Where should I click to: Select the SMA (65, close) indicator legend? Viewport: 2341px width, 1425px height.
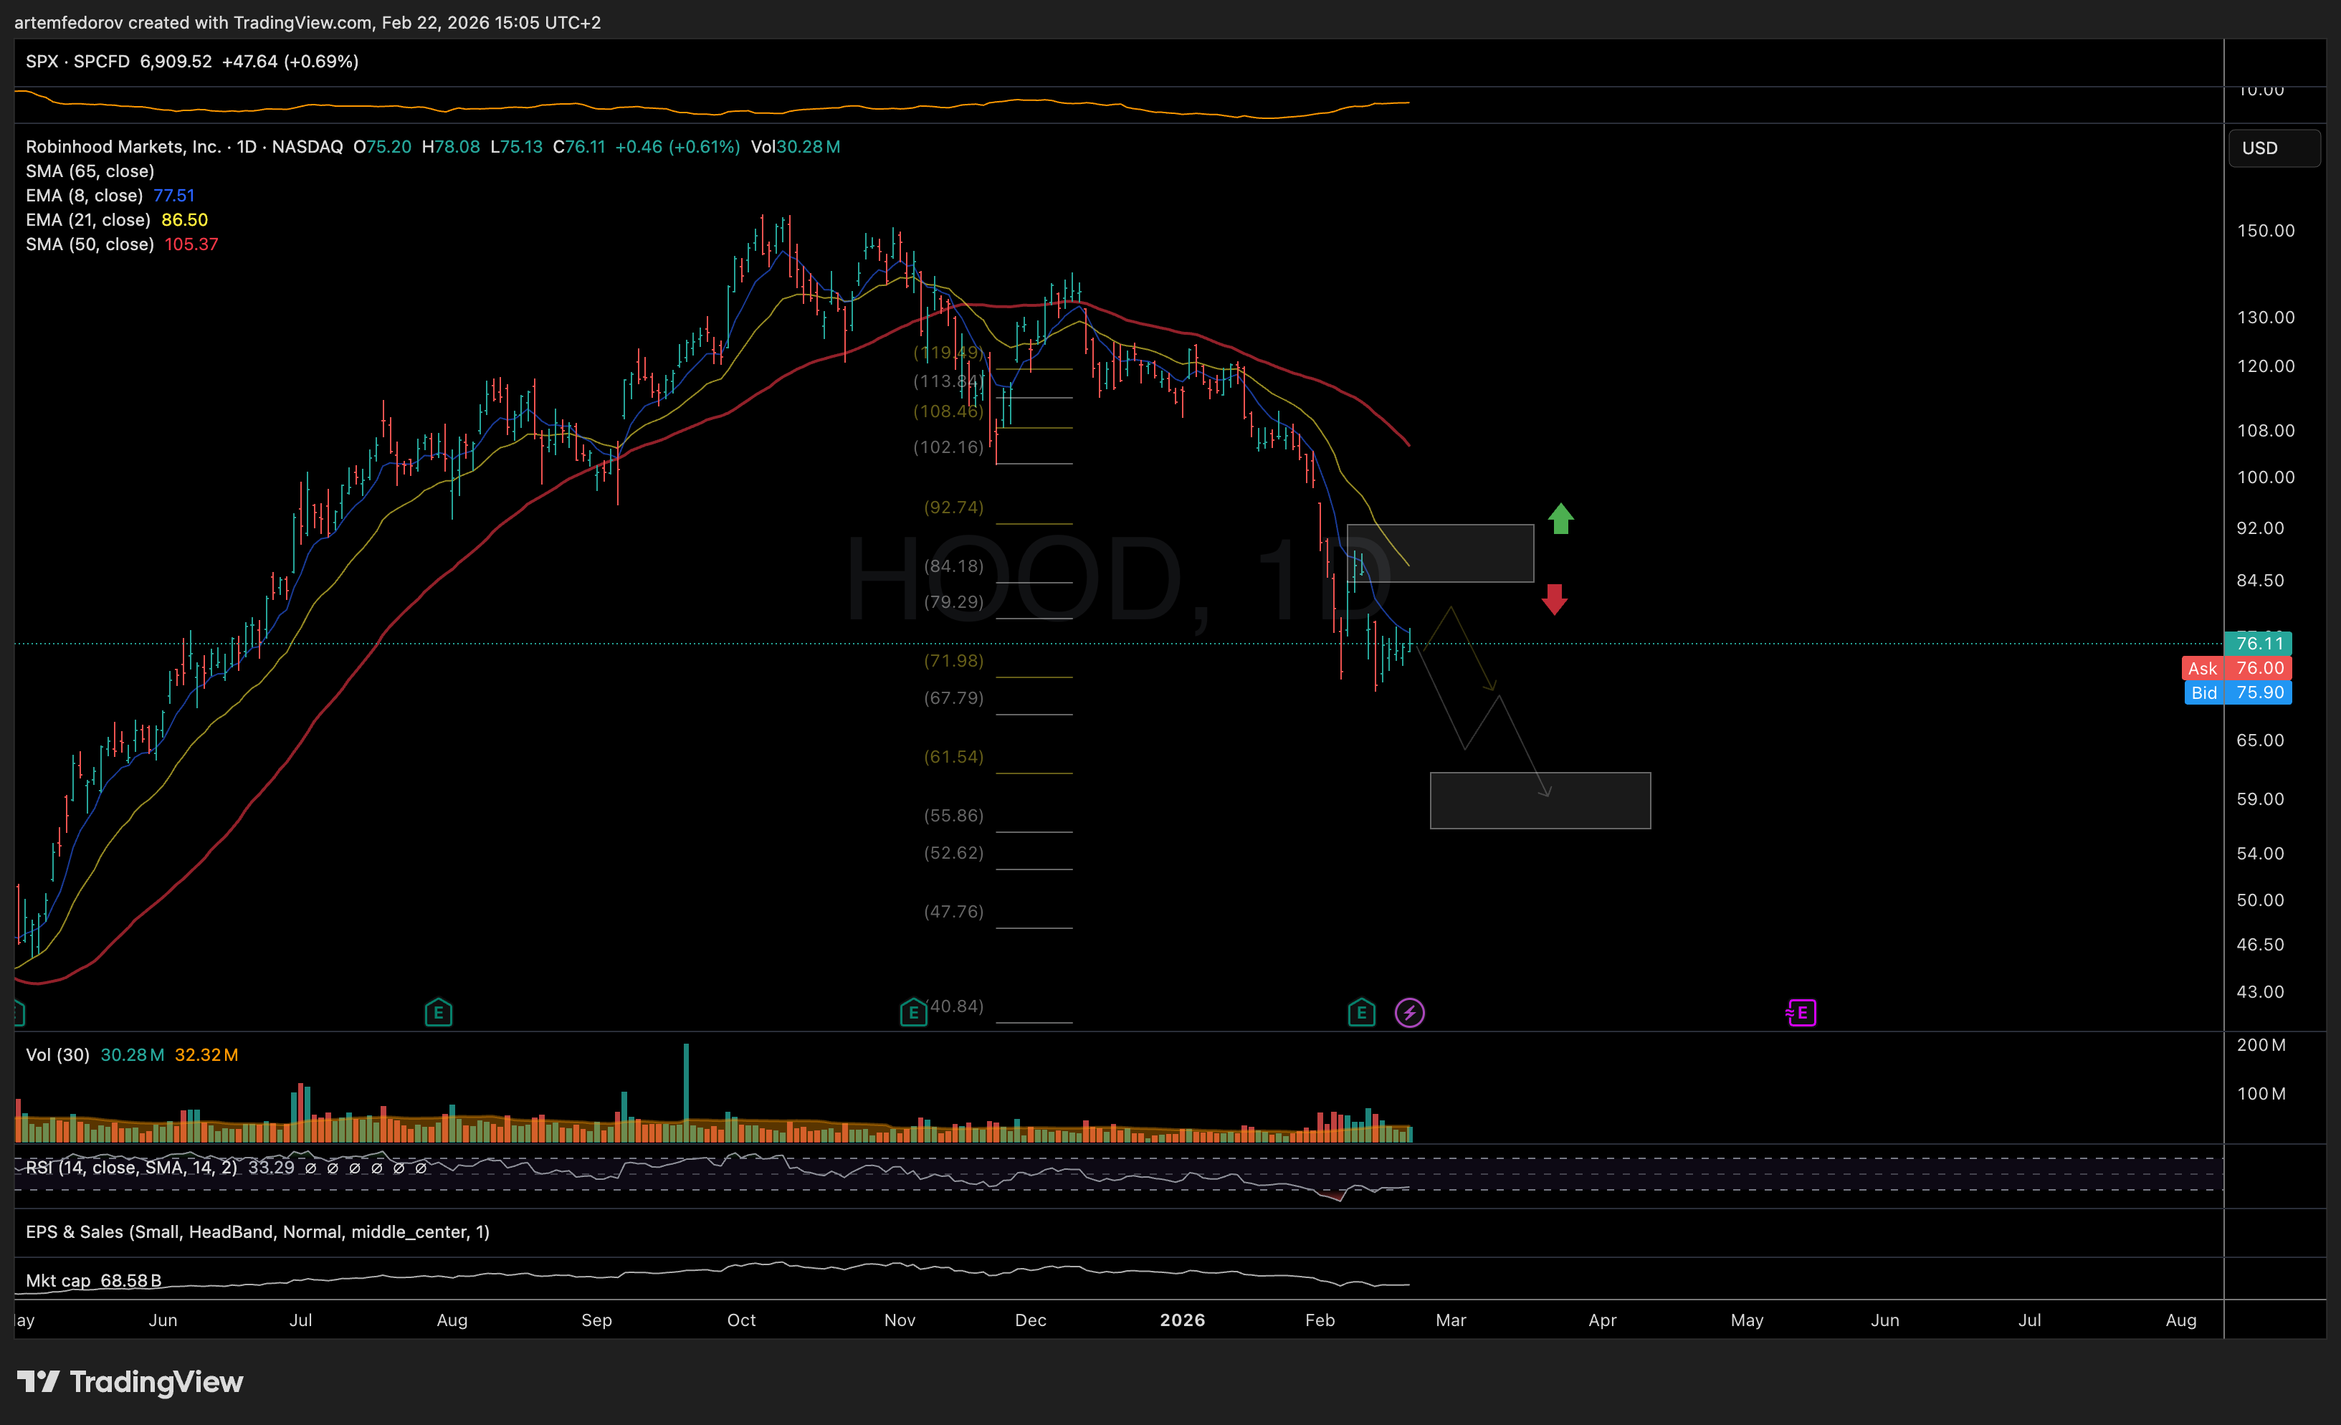point(90,171)
